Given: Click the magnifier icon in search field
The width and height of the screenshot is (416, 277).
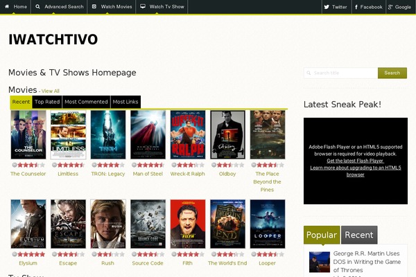Looking at the screenshot, I should pyautogui.click(x=309, y=73).
